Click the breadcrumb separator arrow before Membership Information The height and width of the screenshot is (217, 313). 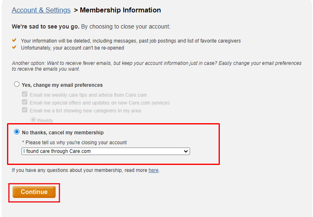(76, 10)
